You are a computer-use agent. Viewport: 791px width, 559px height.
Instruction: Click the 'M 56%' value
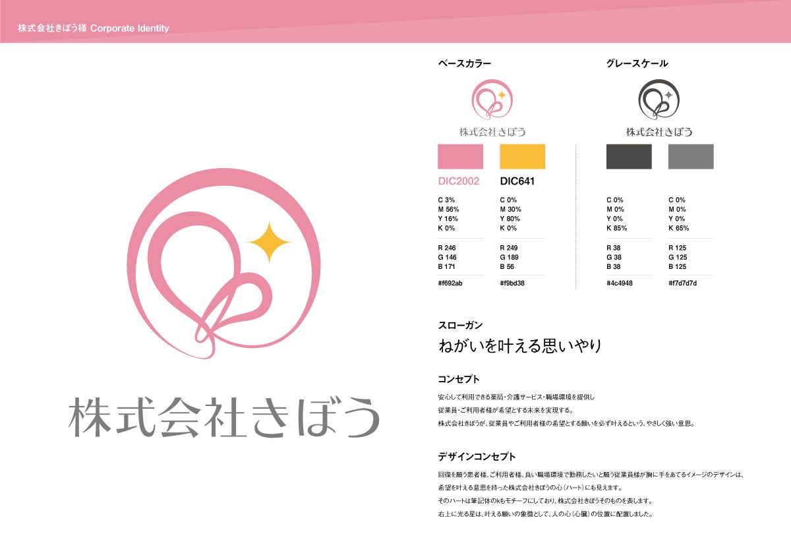(x=448, y=209)
